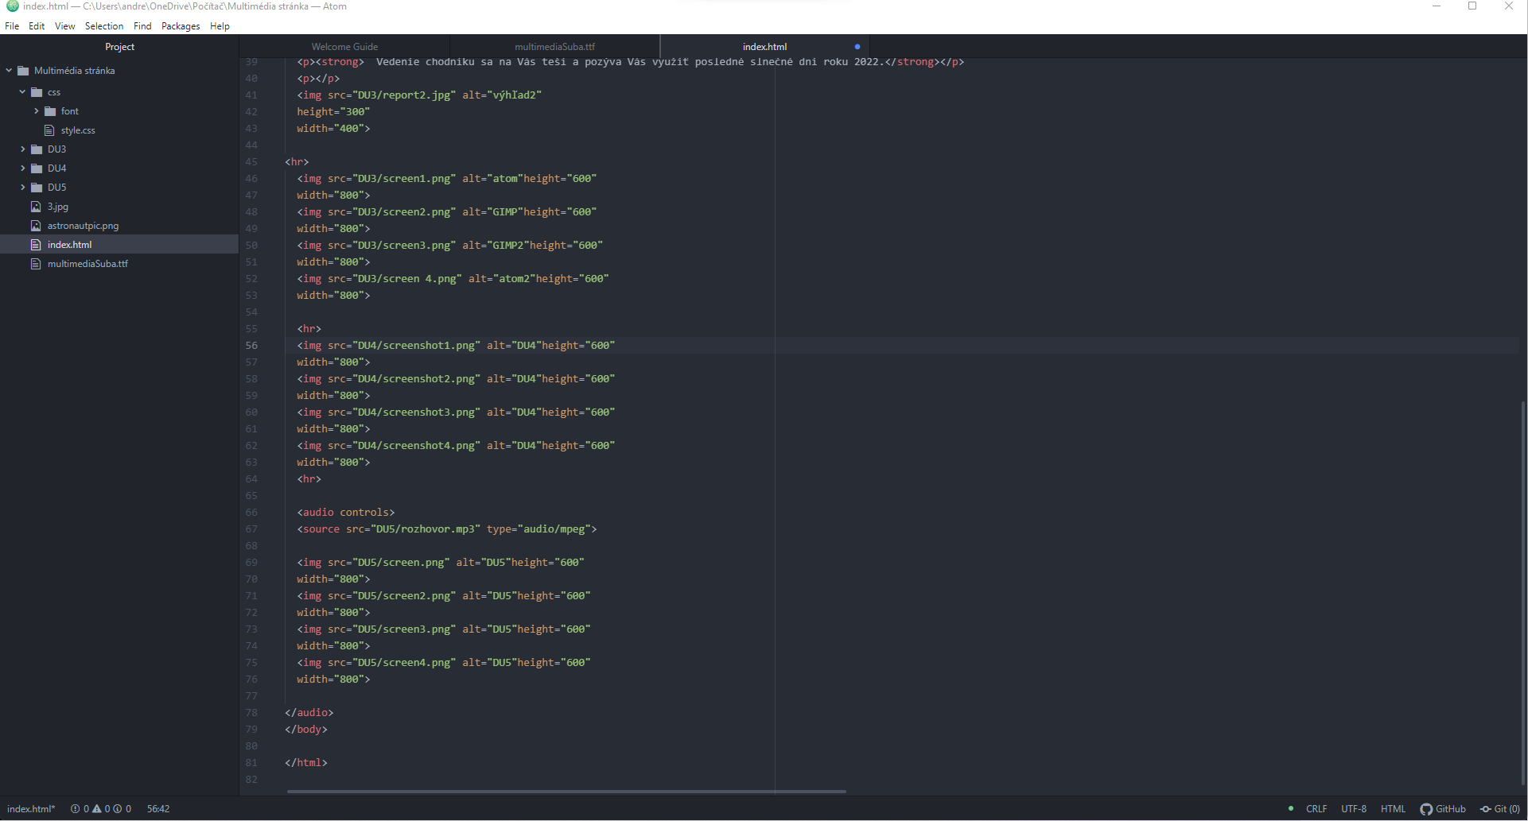Expand the DU4 folder chevron
Screen dimensions: 1528x821
22,168
